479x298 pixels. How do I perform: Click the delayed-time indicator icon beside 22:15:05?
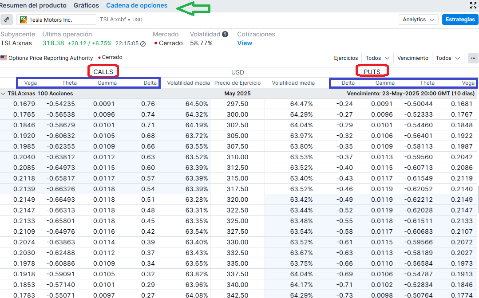coord(143,43)
